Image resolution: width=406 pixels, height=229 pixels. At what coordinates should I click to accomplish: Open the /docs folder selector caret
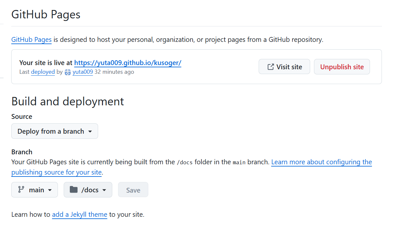tap(104, 190)
